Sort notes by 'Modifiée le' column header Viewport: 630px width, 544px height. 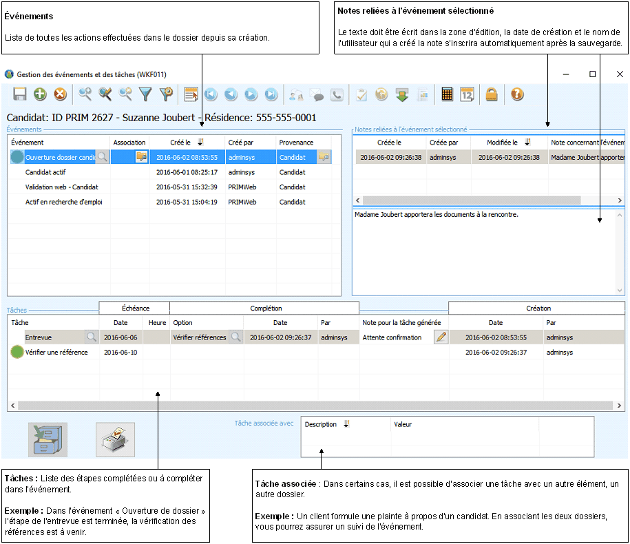click(503, 143)
